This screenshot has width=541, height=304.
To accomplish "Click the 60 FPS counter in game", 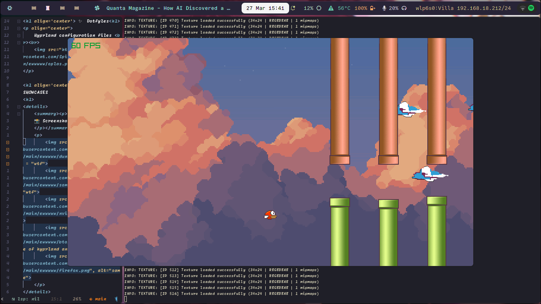I will [86, 46].
